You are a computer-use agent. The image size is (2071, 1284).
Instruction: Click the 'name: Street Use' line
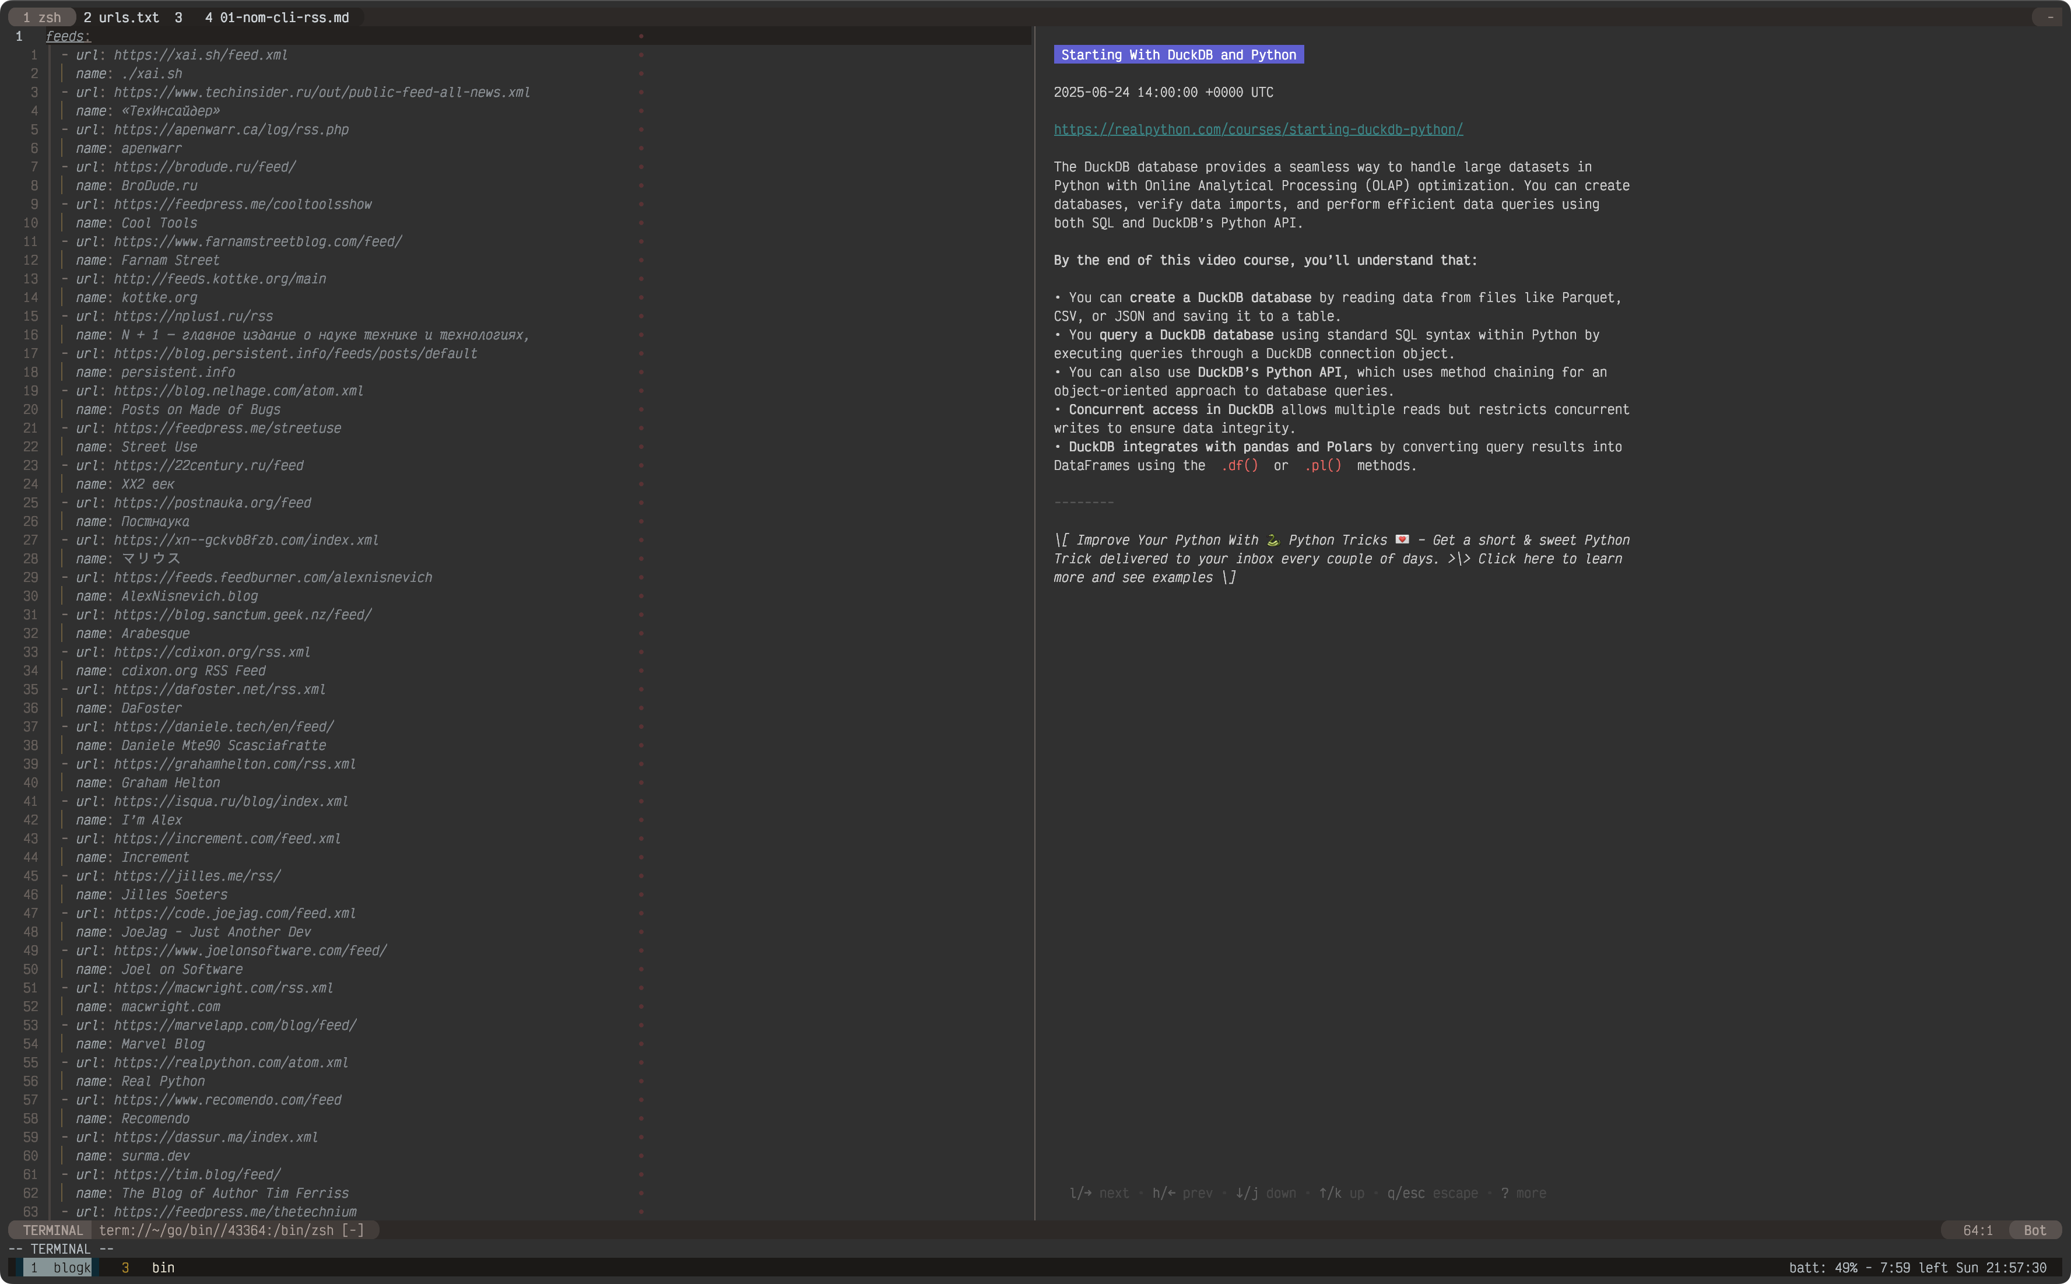(136, 447)
